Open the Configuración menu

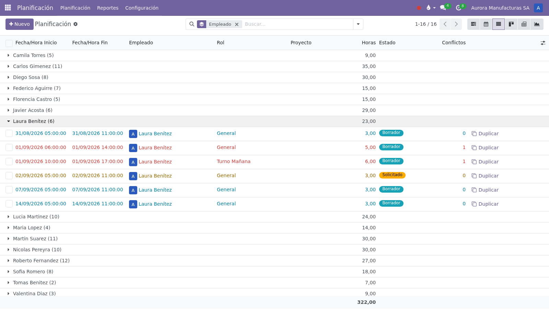tap(142, 8)
